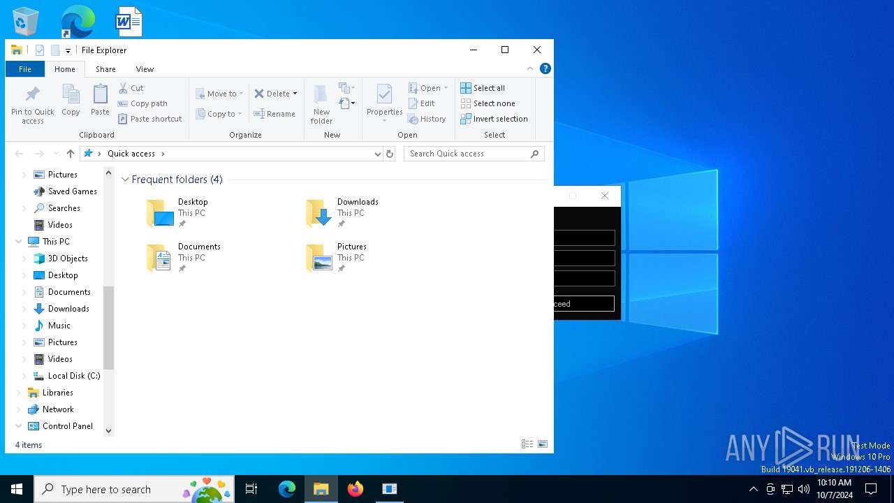Switch to Large icons view in status bar
894x503 pixels.
543,444
